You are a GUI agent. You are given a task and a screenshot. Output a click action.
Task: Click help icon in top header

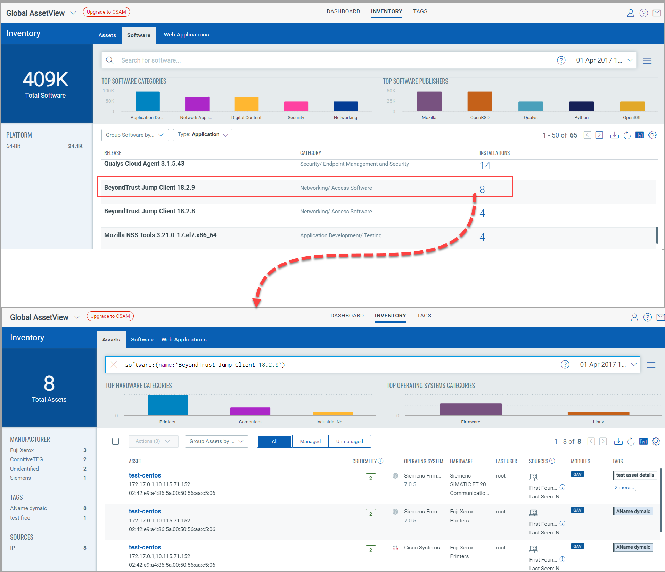644,13
